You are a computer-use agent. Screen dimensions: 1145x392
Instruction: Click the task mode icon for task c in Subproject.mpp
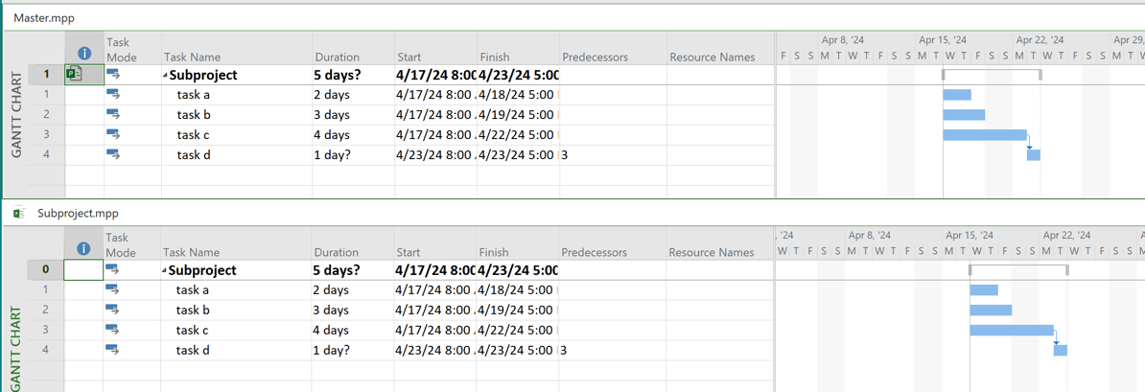[113, 329]
